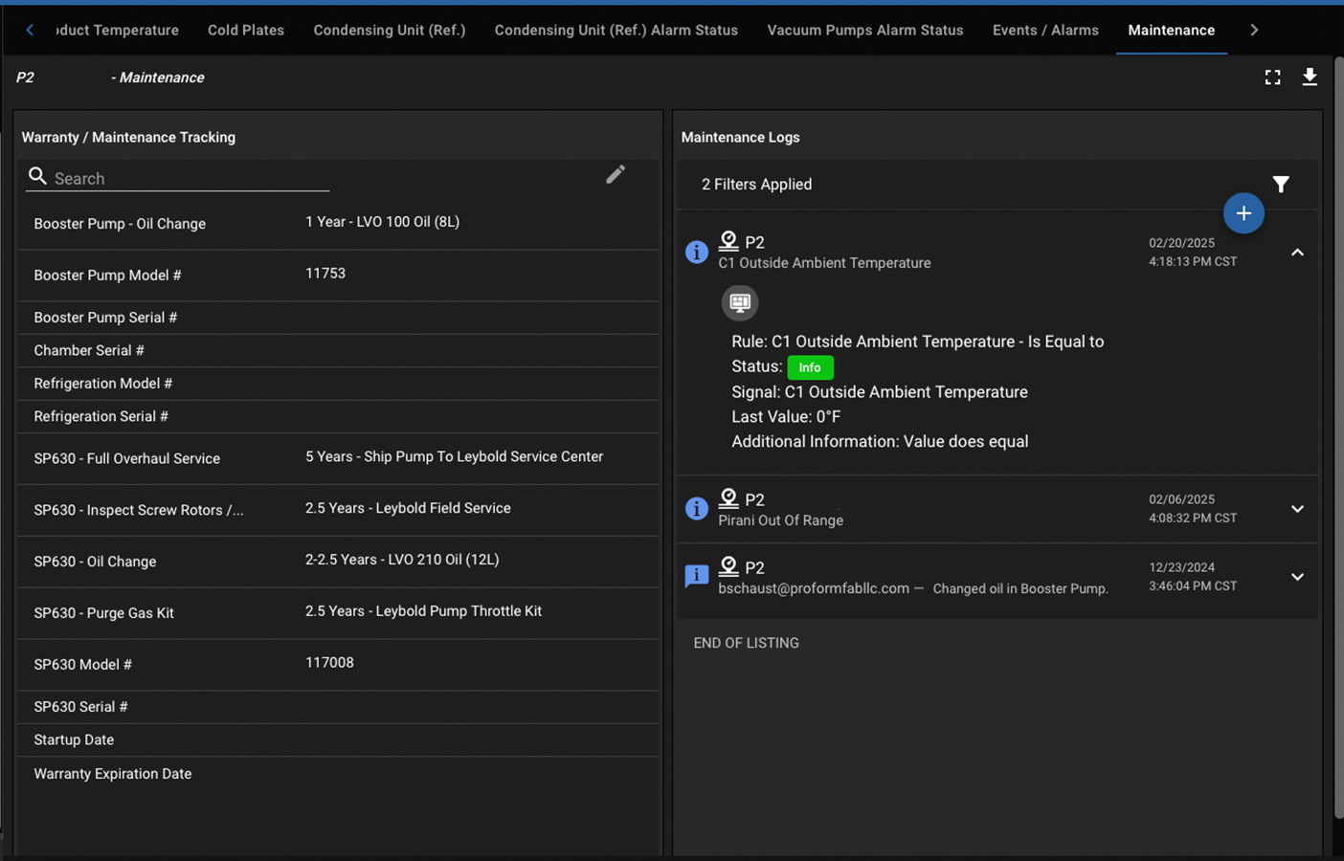Screen dimensions: 1344x861
Task: Switch to the Events / Alarms tab
Action: pos(1045,30)
